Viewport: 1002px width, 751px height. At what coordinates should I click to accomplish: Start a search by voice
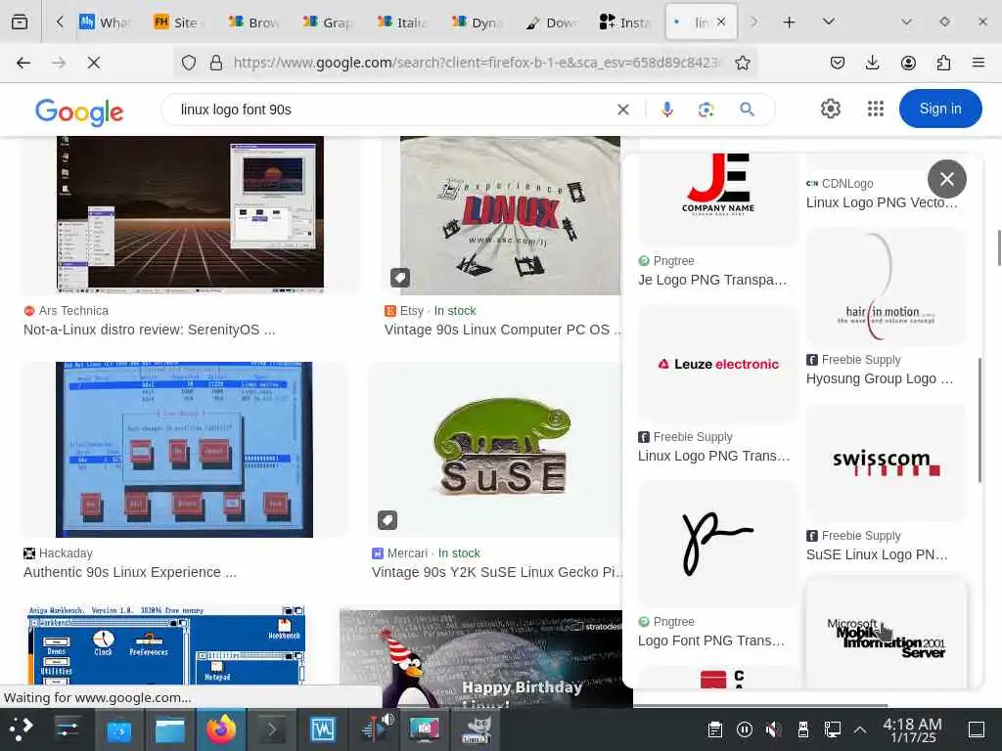point(667,110)
